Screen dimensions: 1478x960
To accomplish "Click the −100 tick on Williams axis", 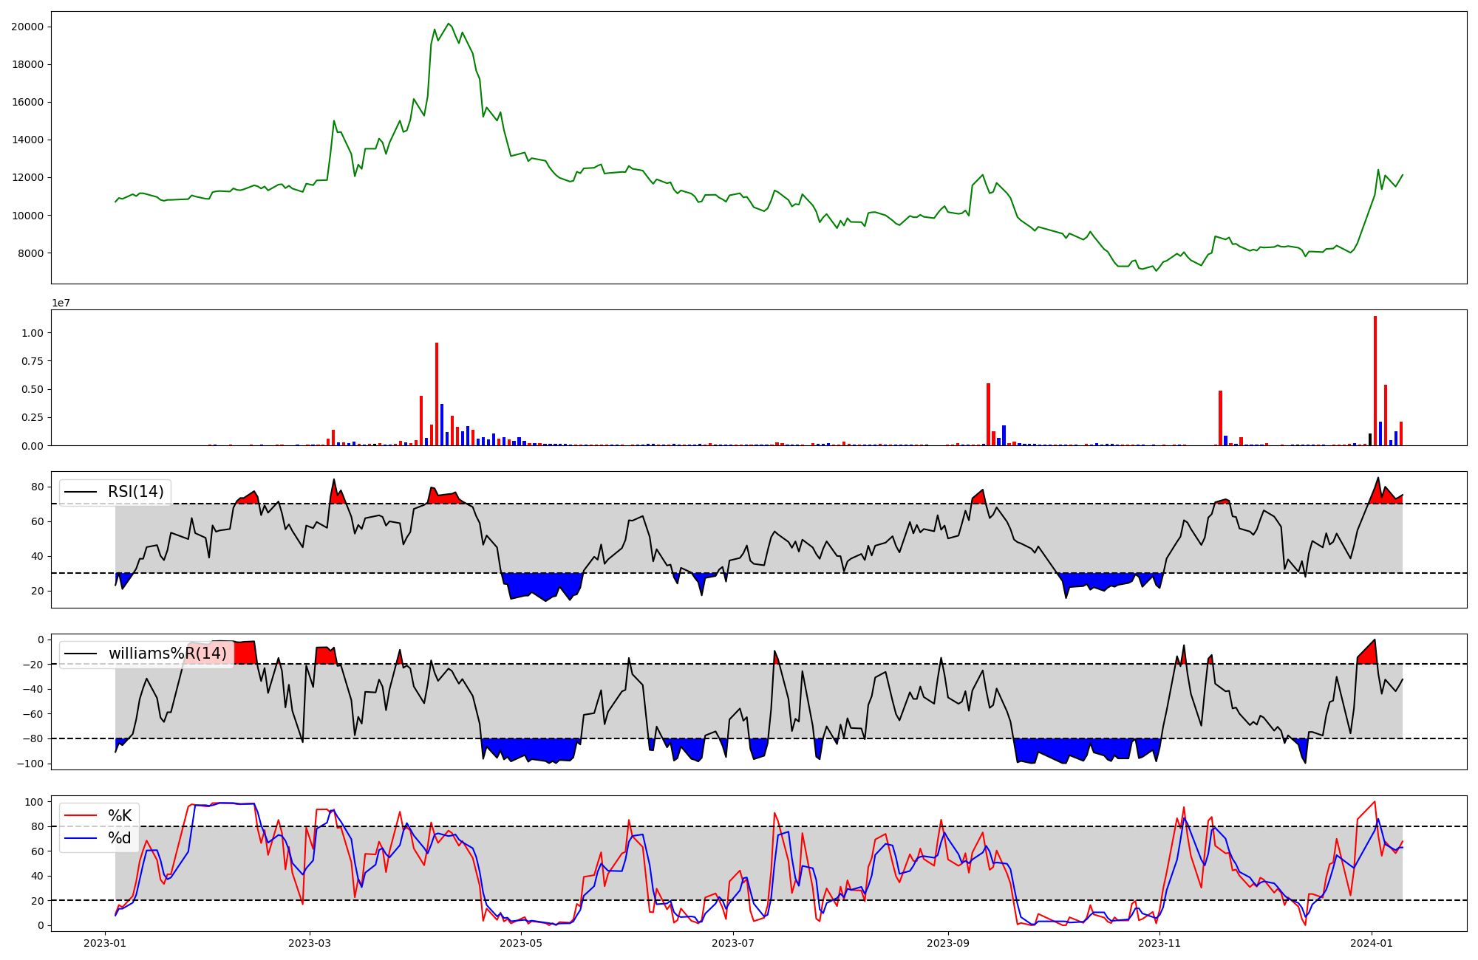I will pyautogui.click(x=30, y=764).
